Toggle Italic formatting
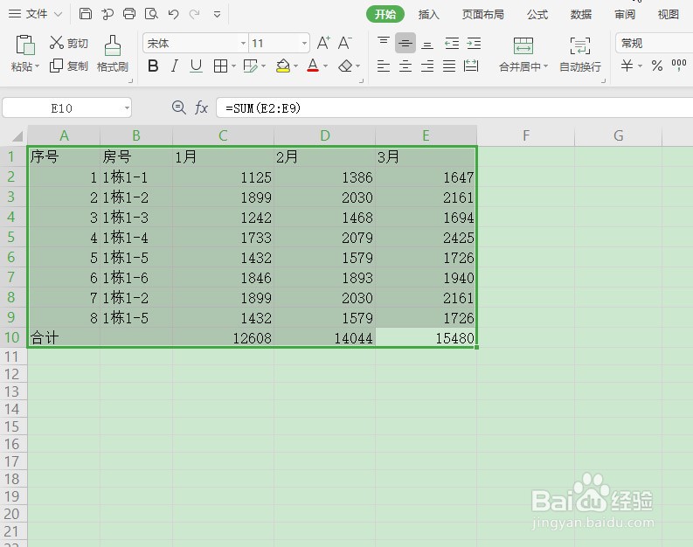693x547 pixels. point(175,66)
